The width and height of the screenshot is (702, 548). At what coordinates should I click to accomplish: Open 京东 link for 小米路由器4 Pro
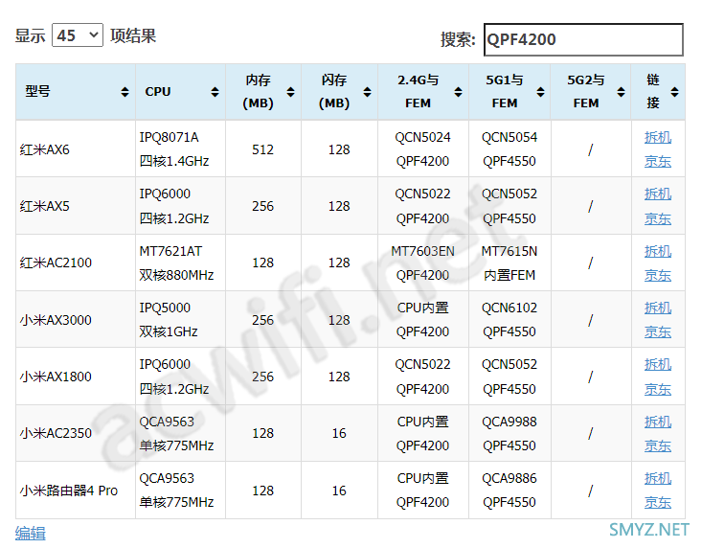(658, 502)
